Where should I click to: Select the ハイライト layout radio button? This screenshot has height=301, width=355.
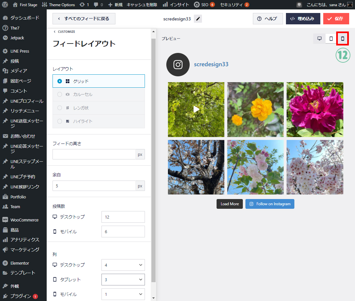[60, 121]
